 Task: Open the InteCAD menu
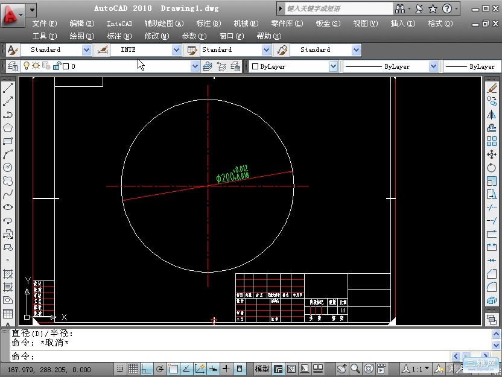119,24
